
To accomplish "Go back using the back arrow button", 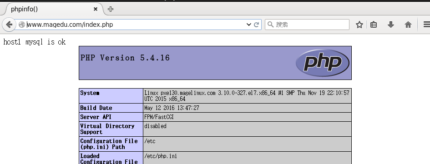I will pos(9,25).
